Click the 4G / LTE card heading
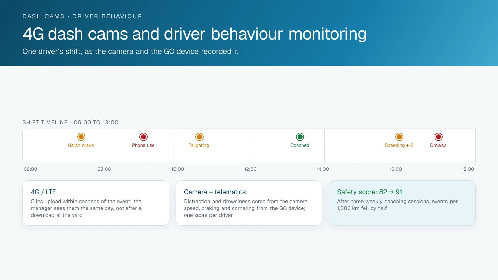The height and width of the screenshot is (280, 498). coord(43,192)
